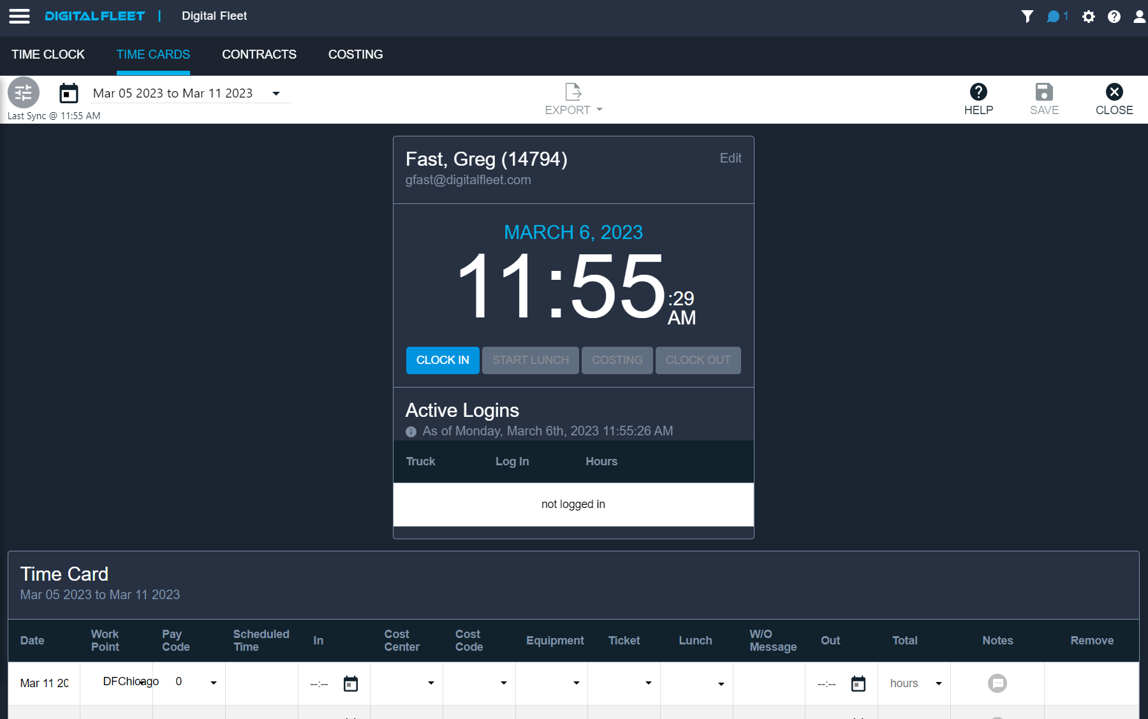The image size is (1148, 719).
Task: Open the filter settings sliders icon
Action: coord(23,93)
